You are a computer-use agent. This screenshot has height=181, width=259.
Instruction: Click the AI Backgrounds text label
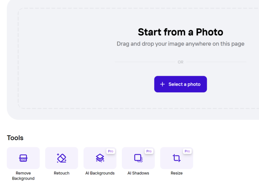(x=100, y=173)
